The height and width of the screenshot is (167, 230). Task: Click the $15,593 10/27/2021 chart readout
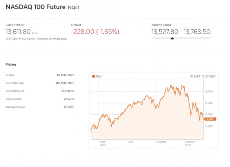pyautogui.click(x=203, y=76)
